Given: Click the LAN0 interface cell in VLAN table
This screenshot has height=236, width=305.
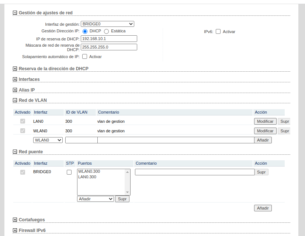Looking at the screenshot, I should (x=38, y=121).
